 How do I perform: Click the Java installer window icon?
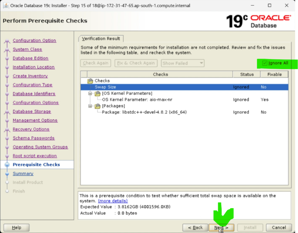(x=6, y=5)
